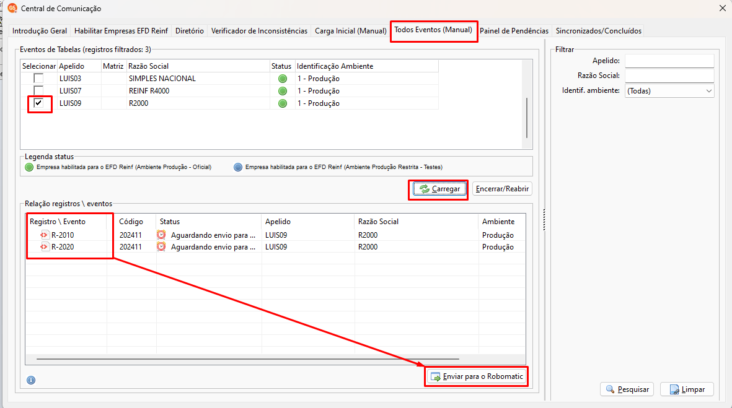The width and height of the screenshot is (732, 408).
Task: Select the Carga Inicial (Manual) tab
Action: click(x=351, y=31)
